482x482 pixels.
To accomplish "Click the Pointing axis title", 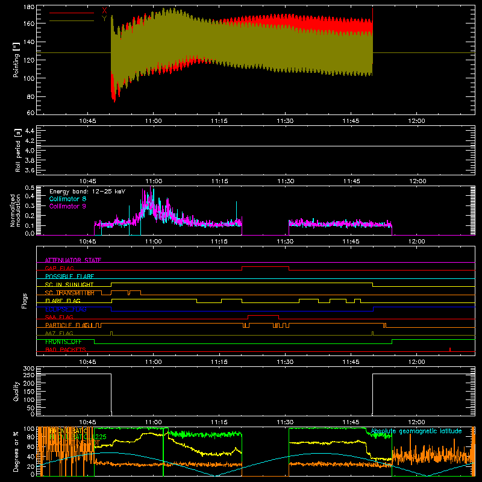I will (16, 60).
